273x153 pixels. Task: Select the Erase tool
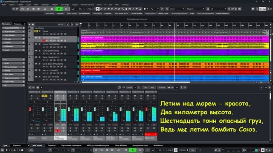point(108,9)
